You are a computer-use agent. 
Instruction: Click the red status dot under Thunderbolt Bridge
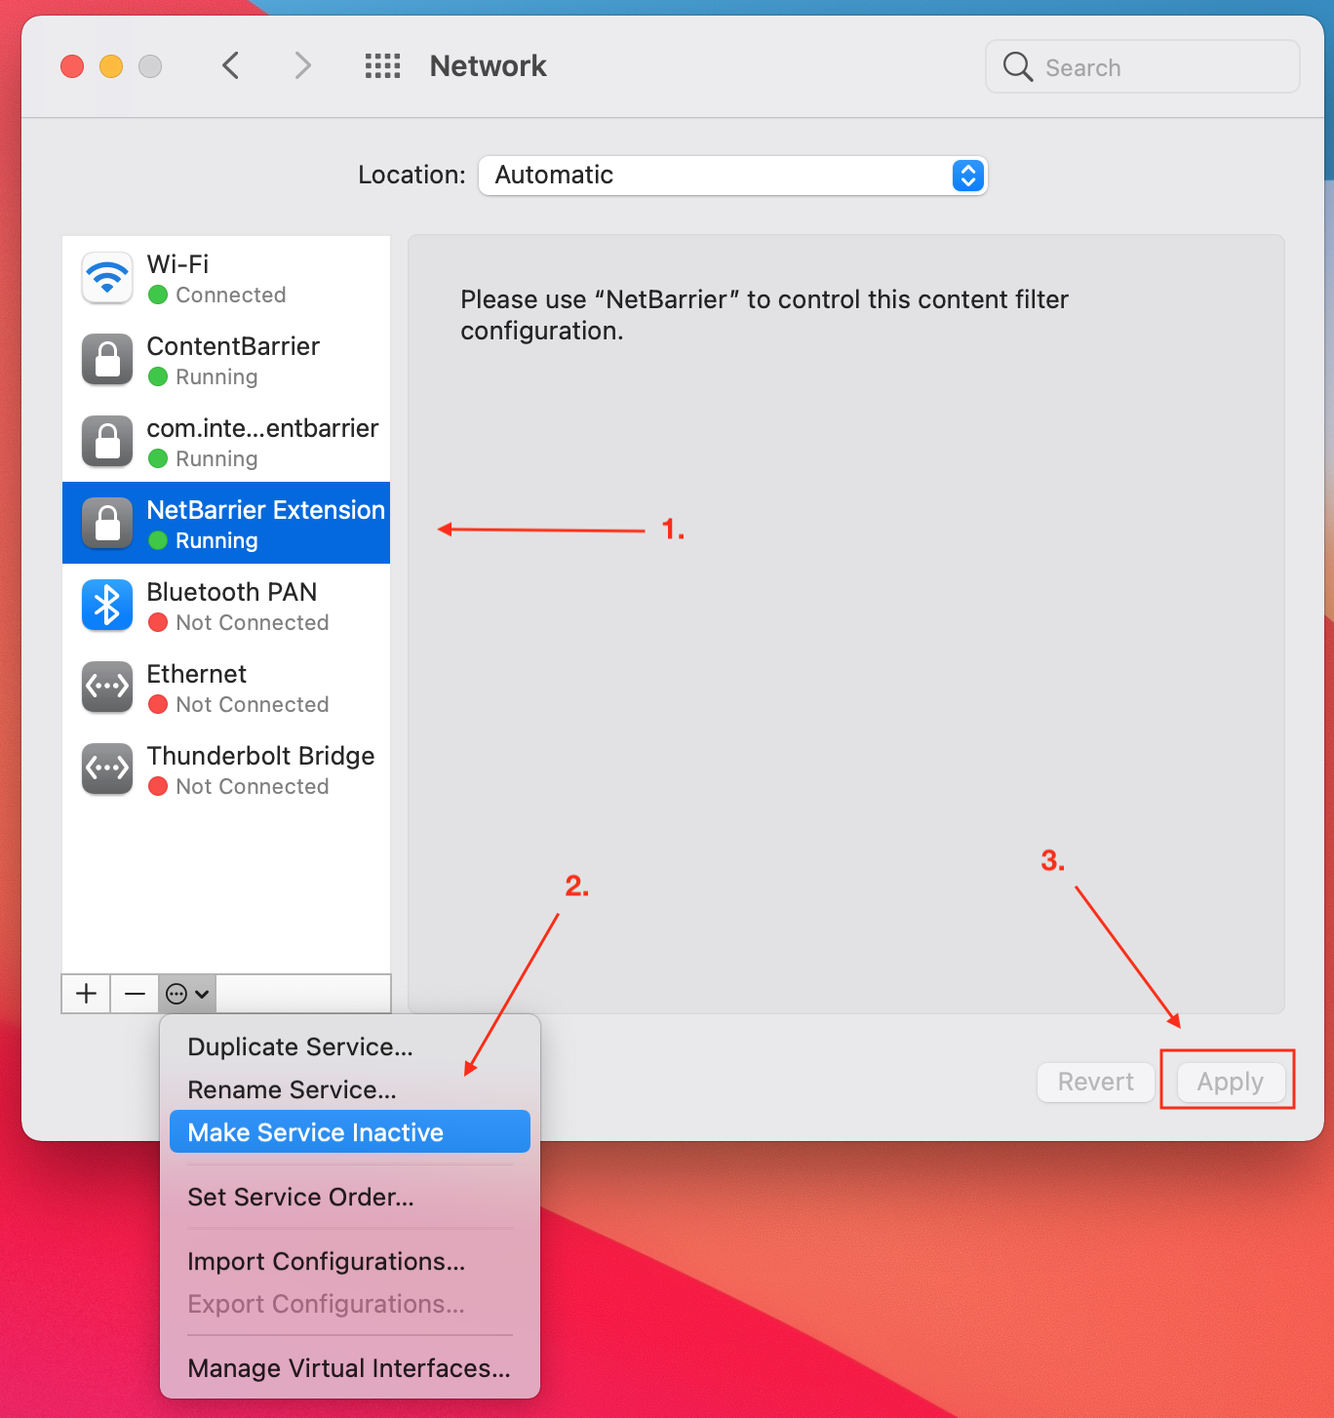point(158,786)
